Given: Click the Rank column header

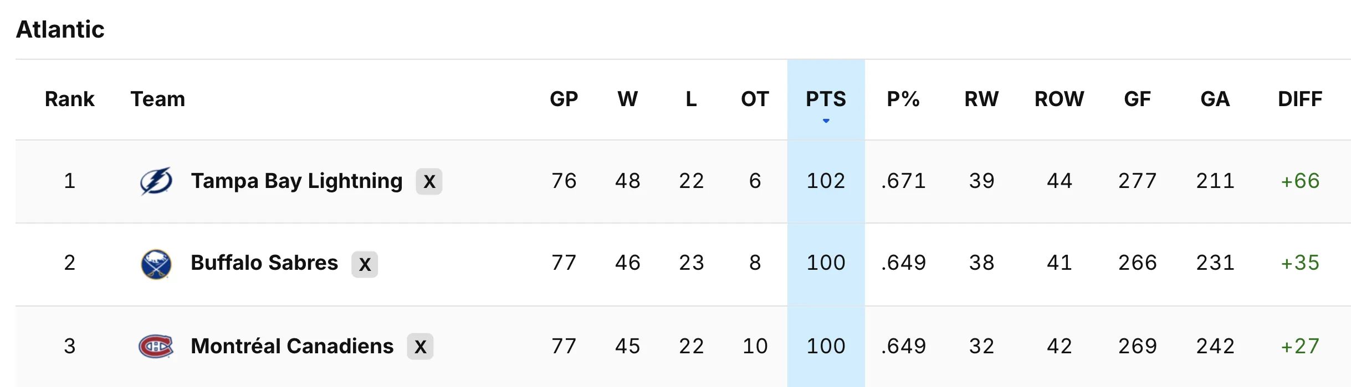Looking at the screenshot, I should pyautogui.click(x=69, y=99).
